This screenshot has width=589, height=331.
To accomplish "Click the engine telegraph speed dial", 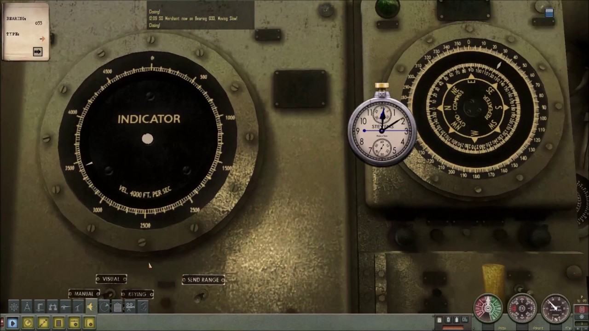I will (x=488, y=308).
